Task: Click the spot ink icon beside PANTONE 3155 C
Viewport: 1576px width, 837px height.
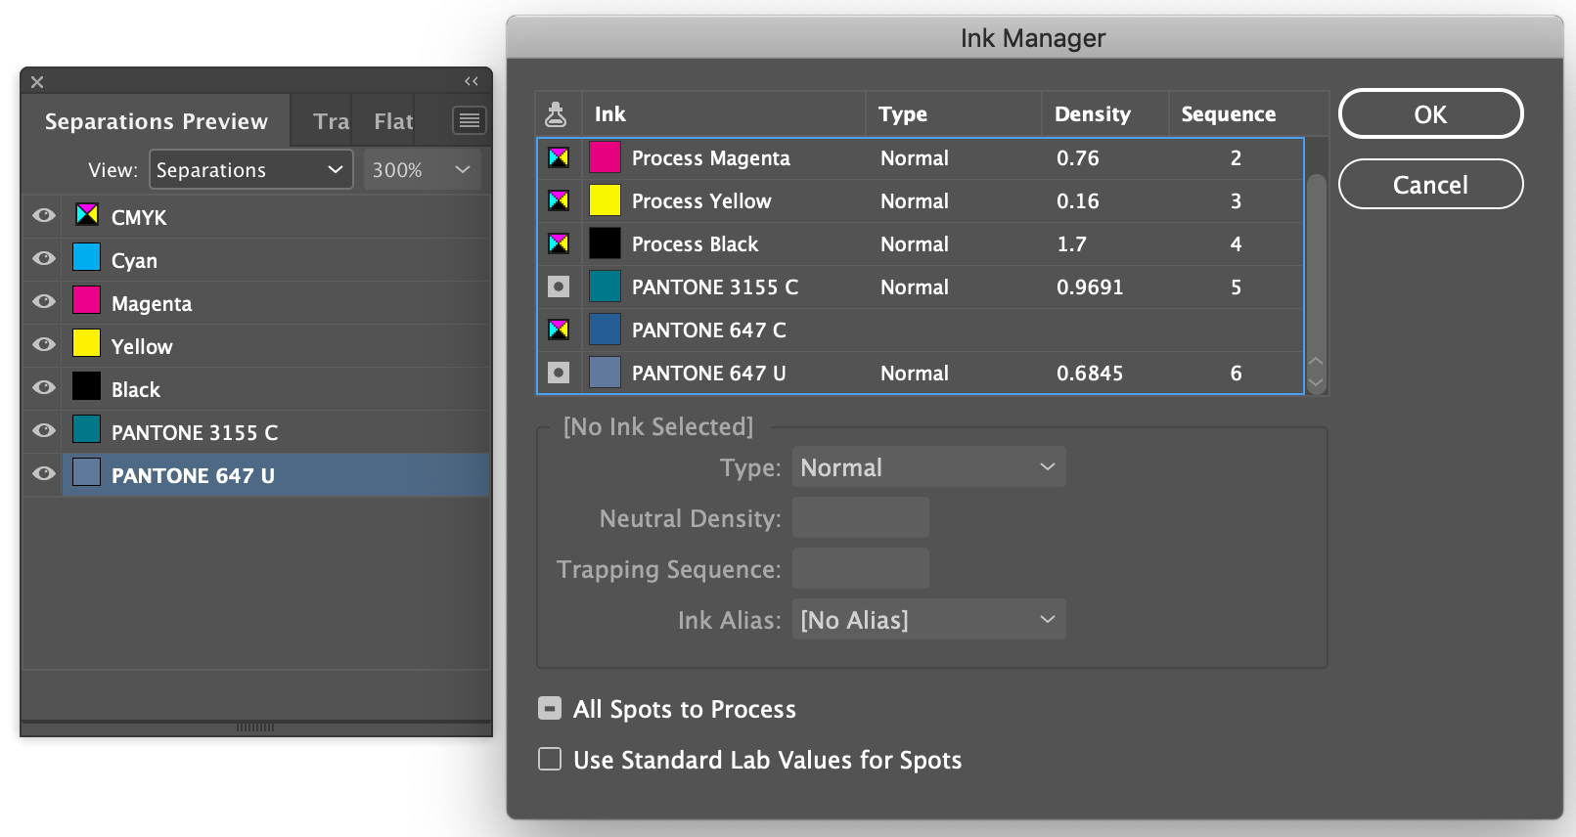Action: click(559, 286)
